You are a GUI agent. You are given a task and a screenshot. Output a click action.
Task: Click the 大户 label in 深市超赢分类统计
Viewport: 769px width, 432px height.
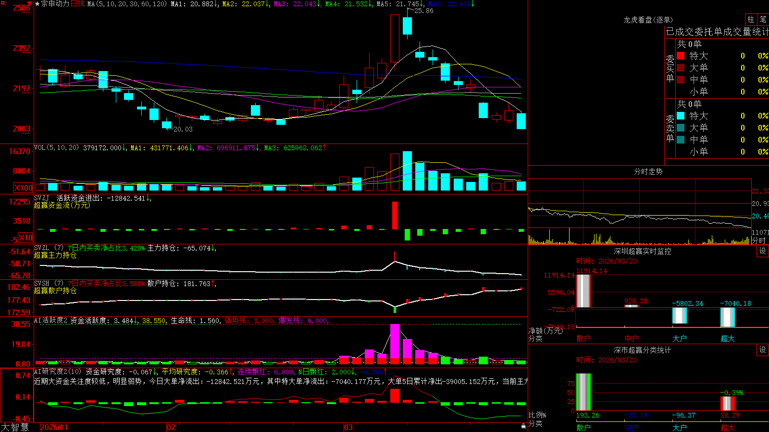[x=680, y=428]
